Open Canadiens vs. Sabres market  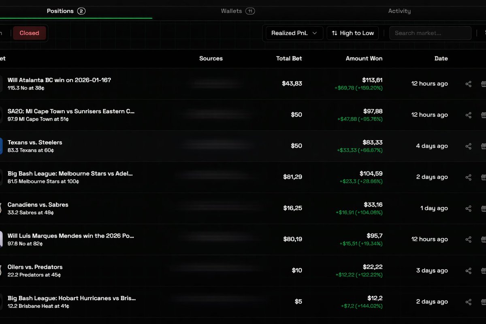click(38, 205)
